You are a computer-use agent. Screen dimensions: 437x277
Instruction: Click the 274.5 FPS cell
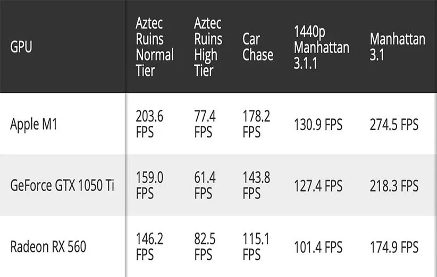coord(394,125)
